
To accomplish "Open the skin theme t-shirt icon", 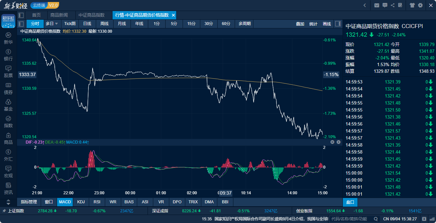I will point(412,5).
